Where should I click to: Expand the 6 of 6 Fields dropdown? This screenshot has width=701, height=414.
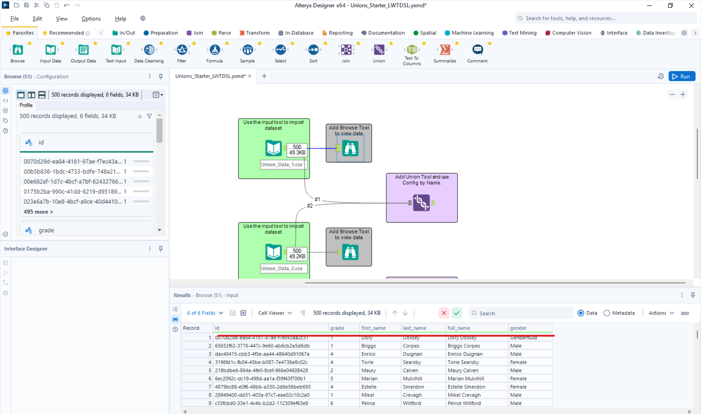point(205,313)
